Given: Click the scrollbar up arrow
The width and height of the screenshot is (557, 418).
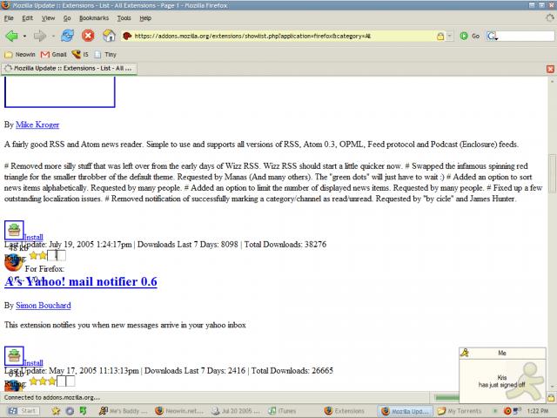Looking at the screenshot, I should 552,81.
